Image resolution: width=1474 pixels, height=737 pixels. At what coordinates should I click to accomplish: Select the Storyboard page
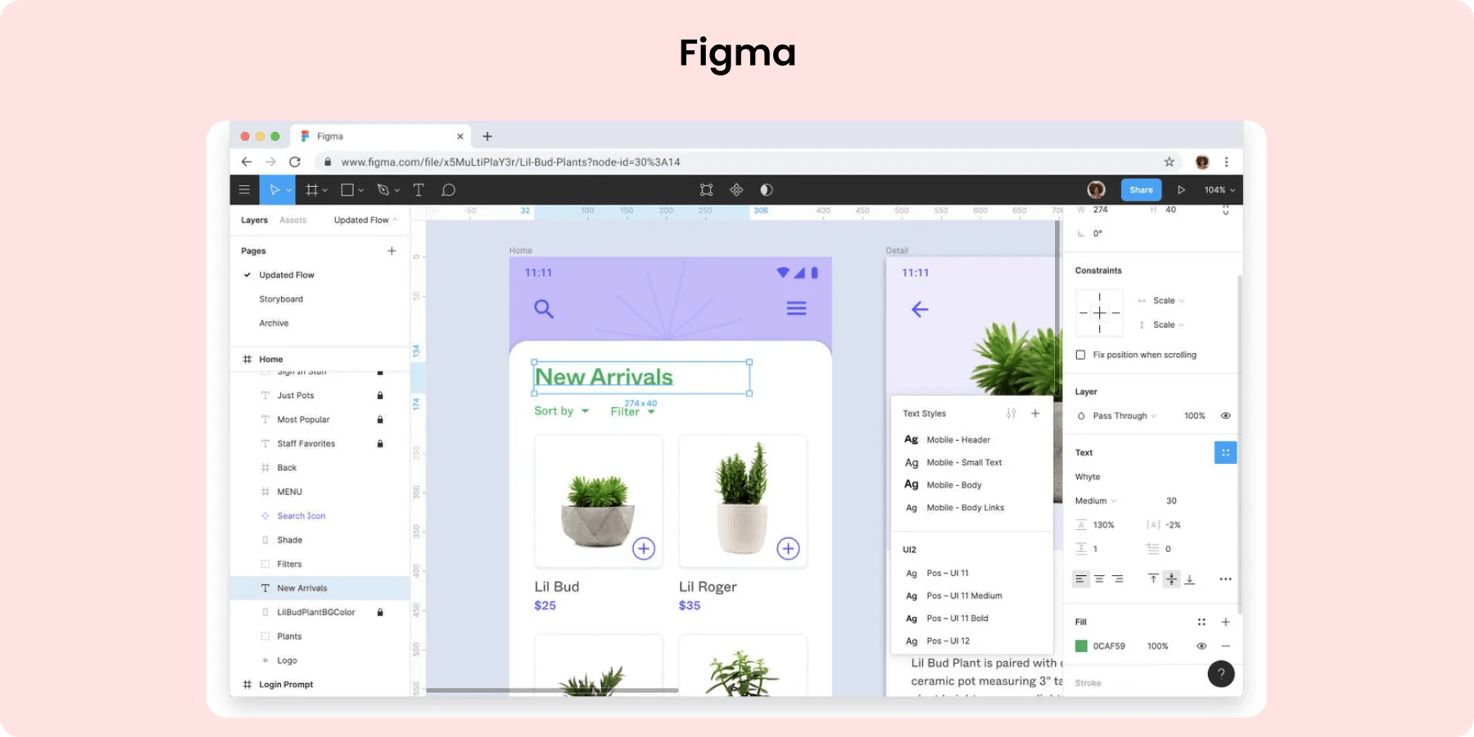coord(280,299)
